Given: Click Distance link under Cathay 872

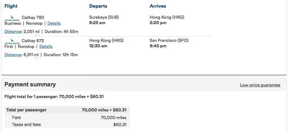Looking at the screenshot, I should (13, 55).
